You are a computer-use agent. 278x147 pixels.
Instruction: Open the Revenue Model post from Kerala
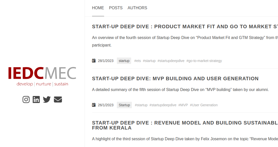click(175, 125)
